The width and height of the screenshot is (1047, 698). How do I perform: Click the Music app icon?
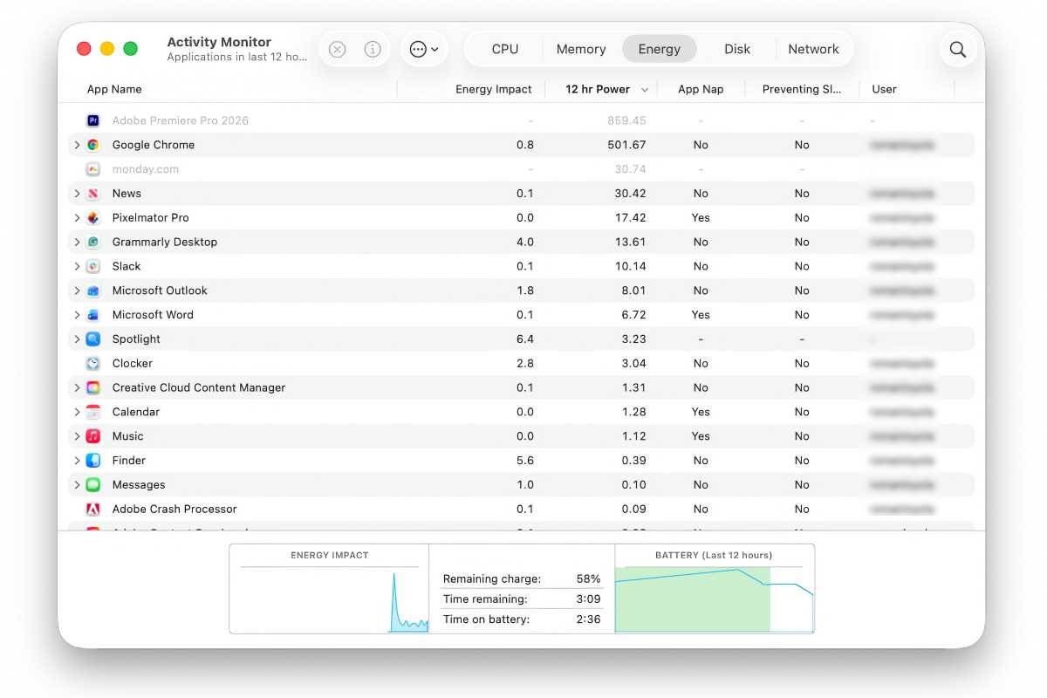coord(93,436)
